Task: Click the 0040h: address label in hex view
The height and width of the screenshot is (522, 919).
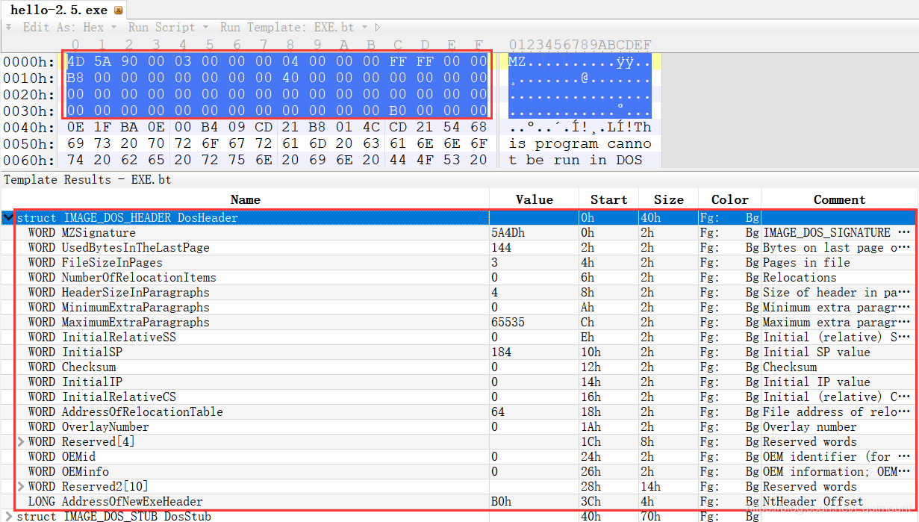Action: [x=28, y=128]
